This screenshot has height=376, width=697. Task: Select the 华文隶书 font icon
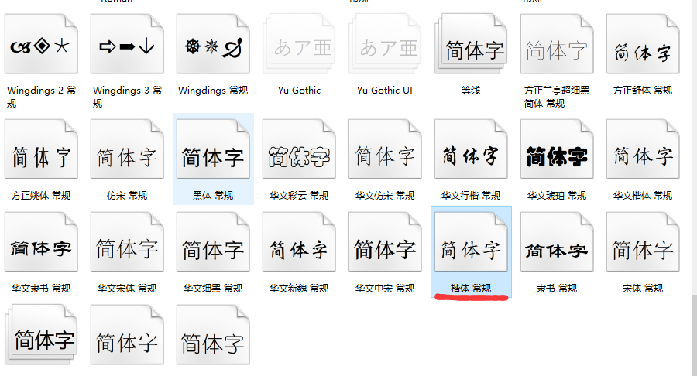[41, 241]
